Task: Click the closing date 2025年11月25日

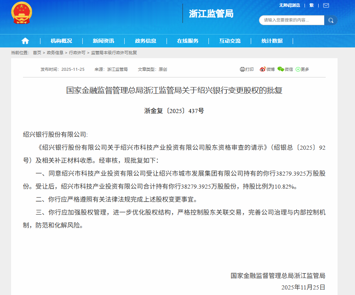Action: click(x=303, y=288)
